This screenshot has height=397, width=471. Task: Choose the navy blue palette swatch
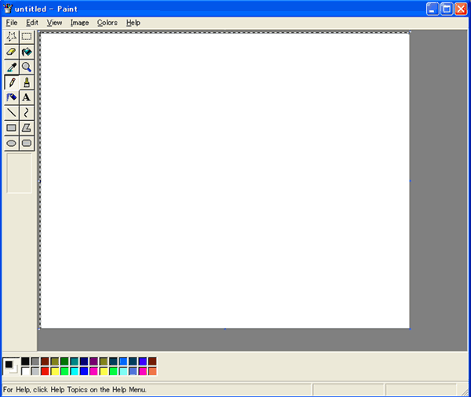click(84, 361)
